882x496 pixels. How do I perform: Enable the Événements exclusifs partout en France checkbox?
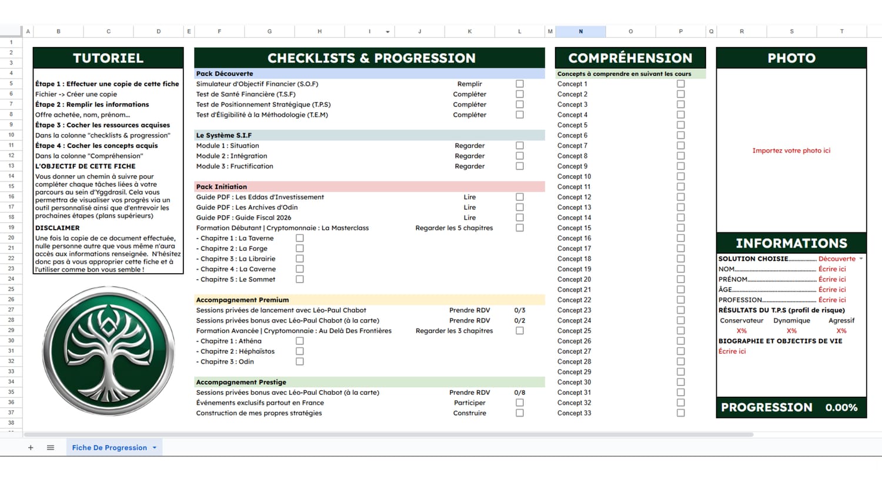(520, 403)
